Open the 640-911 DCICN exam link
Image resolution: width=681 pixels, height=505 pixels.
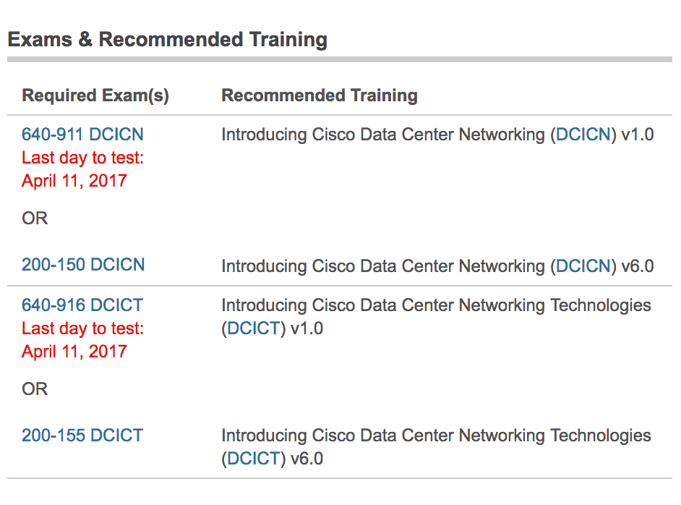click(82, 135)
